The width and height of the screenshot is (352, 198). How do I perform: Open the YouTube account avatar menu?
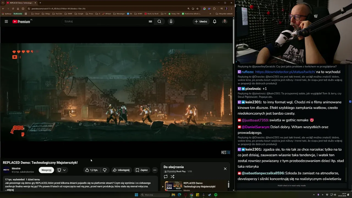[224, 21]
